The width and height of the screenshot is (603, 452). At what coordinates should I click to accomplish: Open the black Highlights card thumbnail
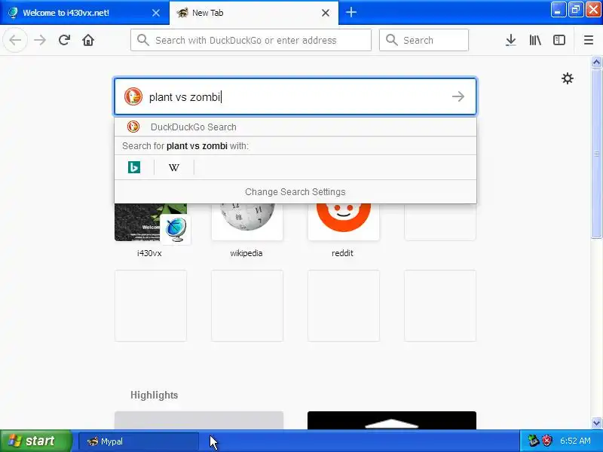click(x=391, y=420)
